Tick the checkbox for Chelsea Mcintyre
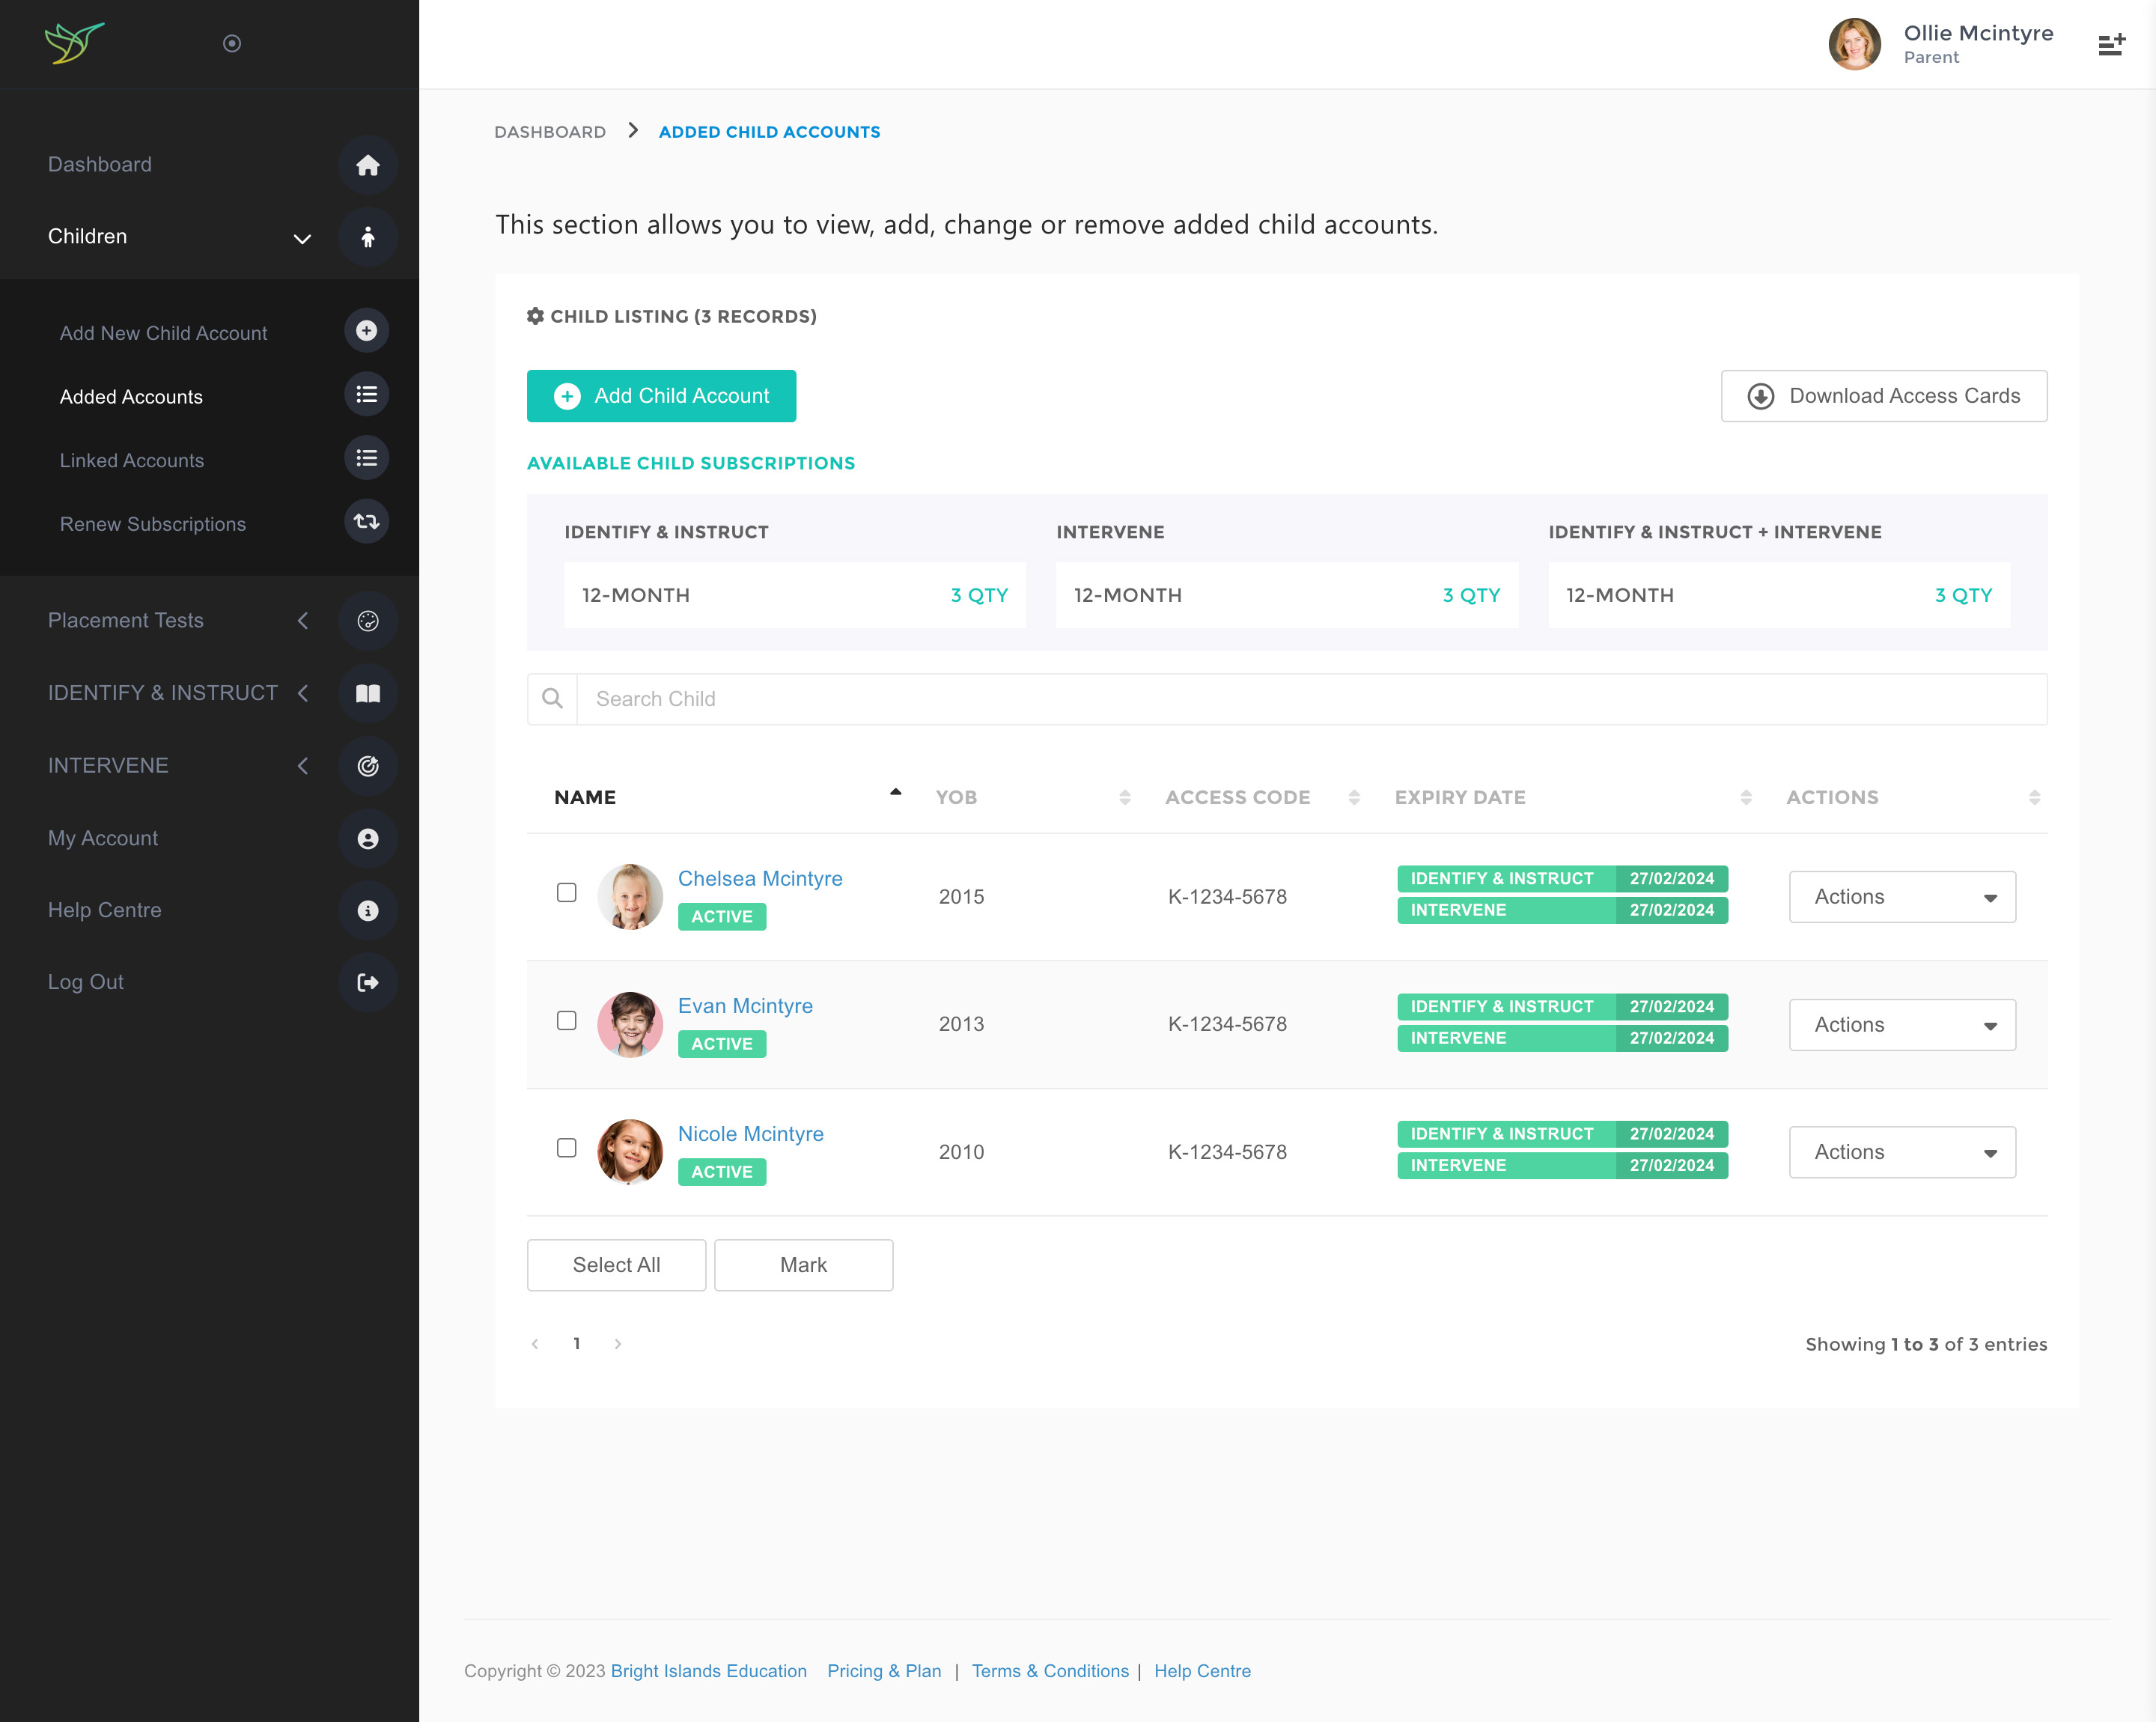 [567, 893]
